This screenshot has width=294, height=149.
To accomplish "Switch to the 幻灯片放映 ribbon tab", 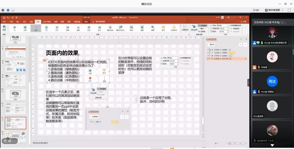I will [x=47, y=21].
